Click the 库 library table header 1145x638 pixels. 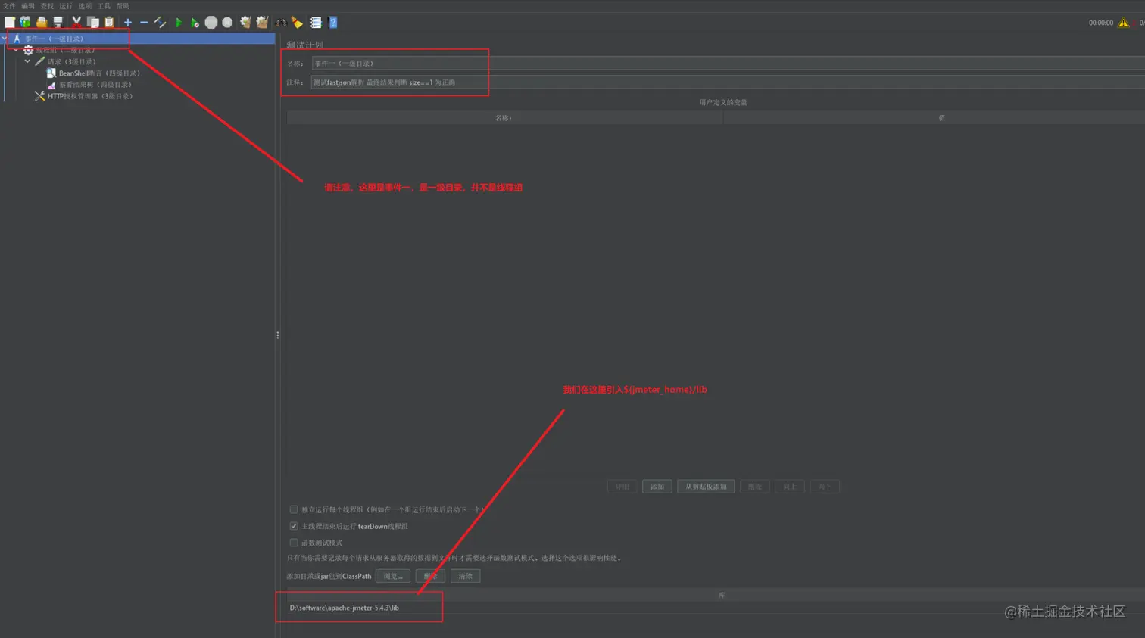pyautogui.click(x=722, y=596)
